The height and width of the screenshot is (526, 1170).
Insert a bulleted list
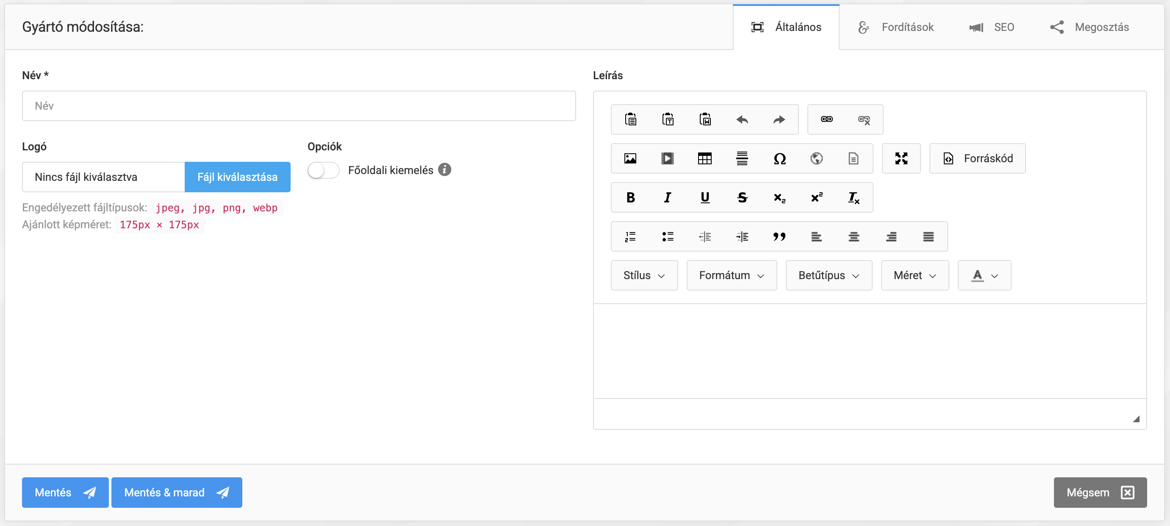[667, 237]
